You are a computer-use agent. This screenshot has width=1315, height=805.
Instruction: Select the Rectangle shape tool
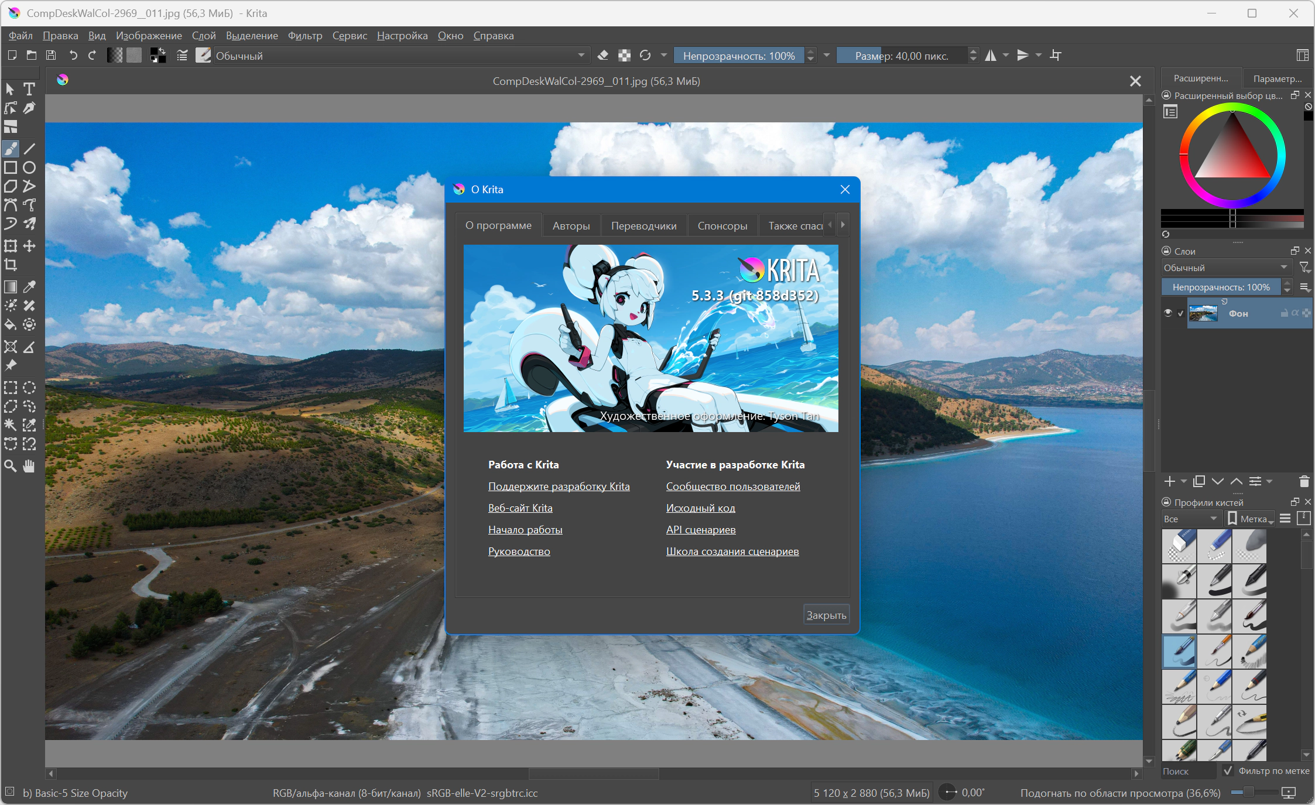click(11, 167)
